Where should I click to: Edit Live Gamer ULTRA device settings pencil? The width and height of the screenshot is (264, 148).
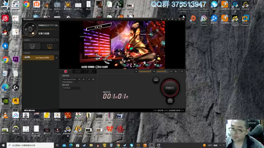[56, 58]
